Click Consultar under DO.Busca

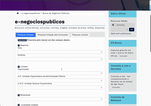tap(124, 56)
